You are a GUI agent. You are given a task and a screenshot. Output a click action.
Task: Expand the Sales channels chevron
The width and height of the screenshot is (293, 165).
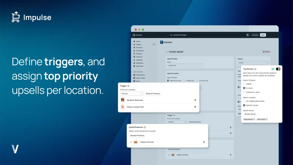(x=155, y=72)
